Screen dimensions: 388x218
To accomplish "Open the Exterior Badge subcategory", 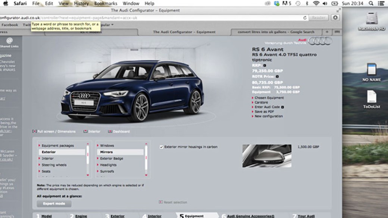I will pyautogui.click(x=111, y=158).
